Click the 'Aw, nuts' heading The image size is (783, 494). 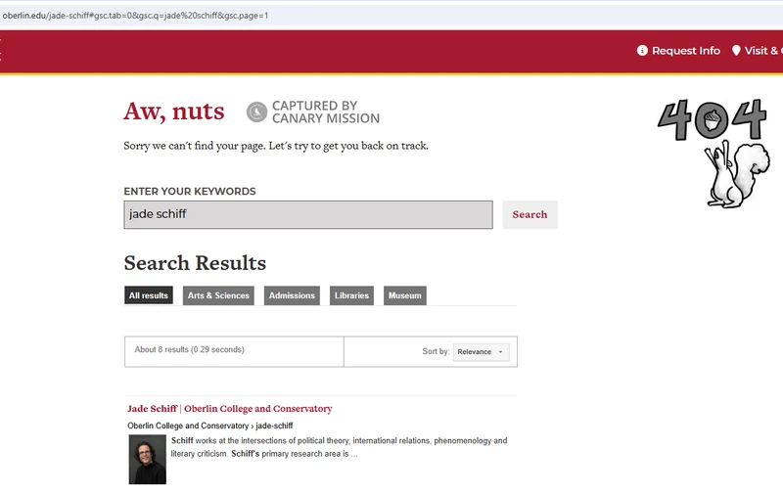pyautogui.click(x=174, y=111)
